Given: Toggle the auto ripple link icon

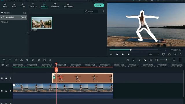Looking at the screenshot, I should (8, 65).
